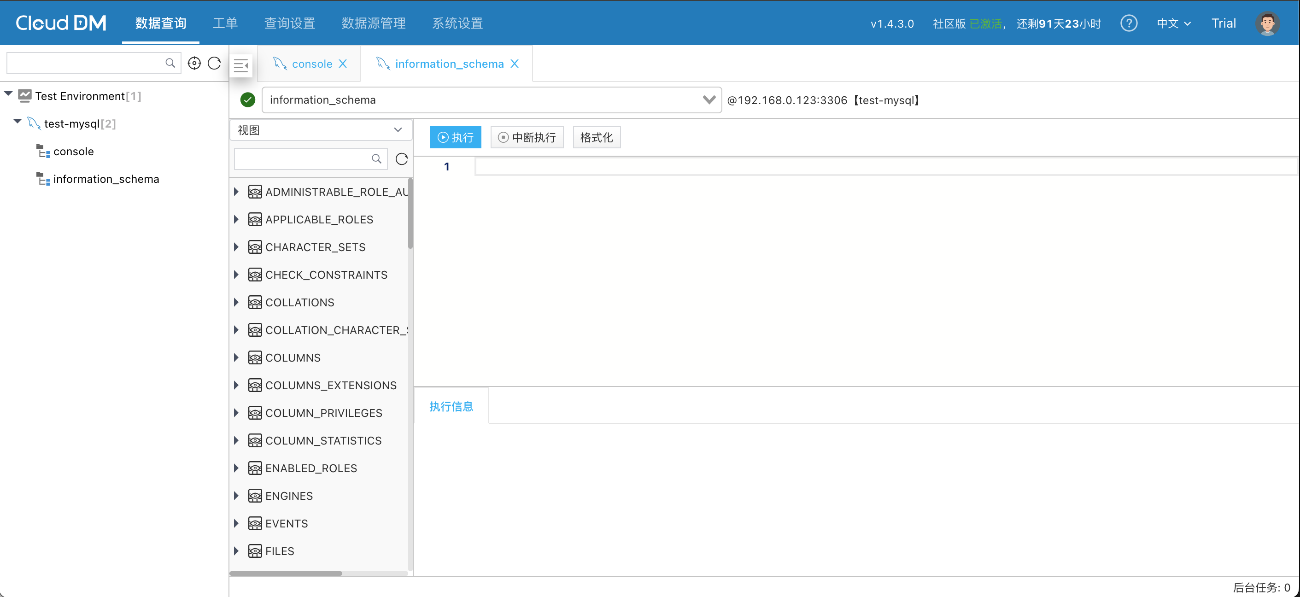Open the 工单 menu
The width and height of the screenshot is (1300, 597).
click(x=225, y=23)
